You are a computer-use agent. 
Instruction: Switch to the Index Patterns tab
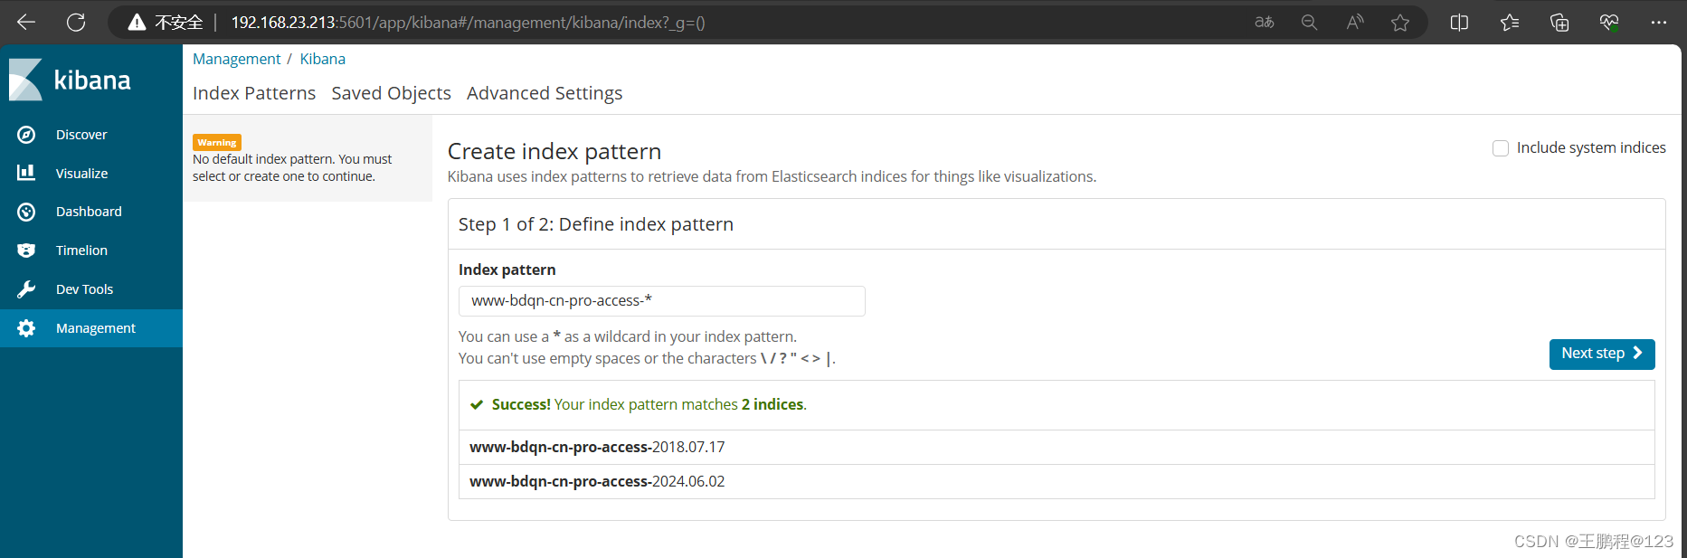254,93
